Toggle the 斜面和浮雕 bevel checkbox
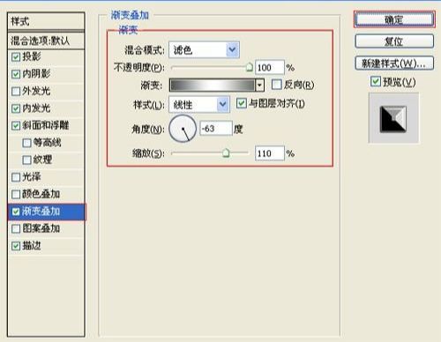The image size is (441, 342). click(x=16, y=126)
